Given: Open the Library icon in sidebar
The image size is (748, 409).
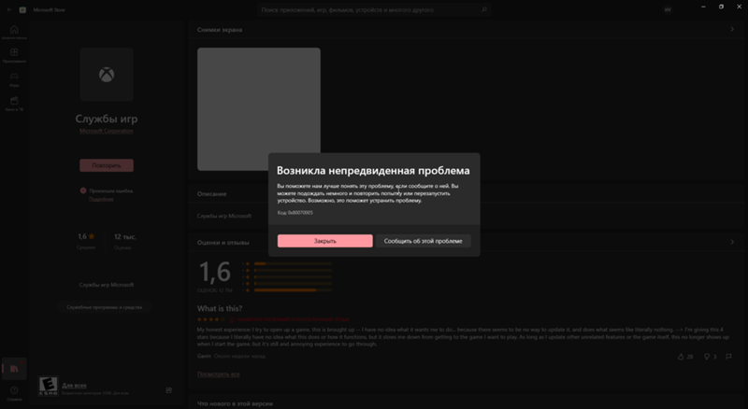Looking at the screenshot, I should (x=14, y=369).
